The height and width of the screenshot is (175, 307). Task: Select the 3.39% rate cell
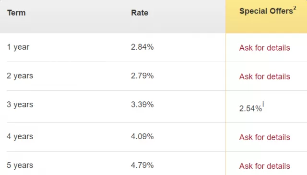[142, 105]
